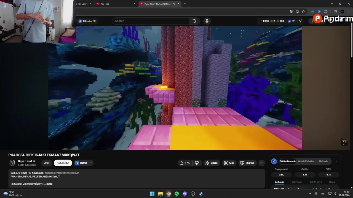Image resolution: width=353 pixels, height=198 pixels.
Task: Switch to the YouTube tab
Action: pos(116,4)
